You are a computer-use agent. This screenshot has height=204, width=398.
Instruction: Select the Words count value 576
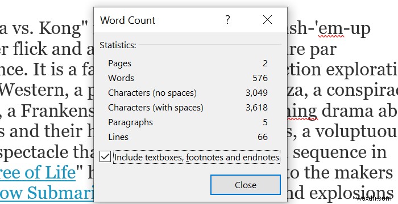click(260, 78)
